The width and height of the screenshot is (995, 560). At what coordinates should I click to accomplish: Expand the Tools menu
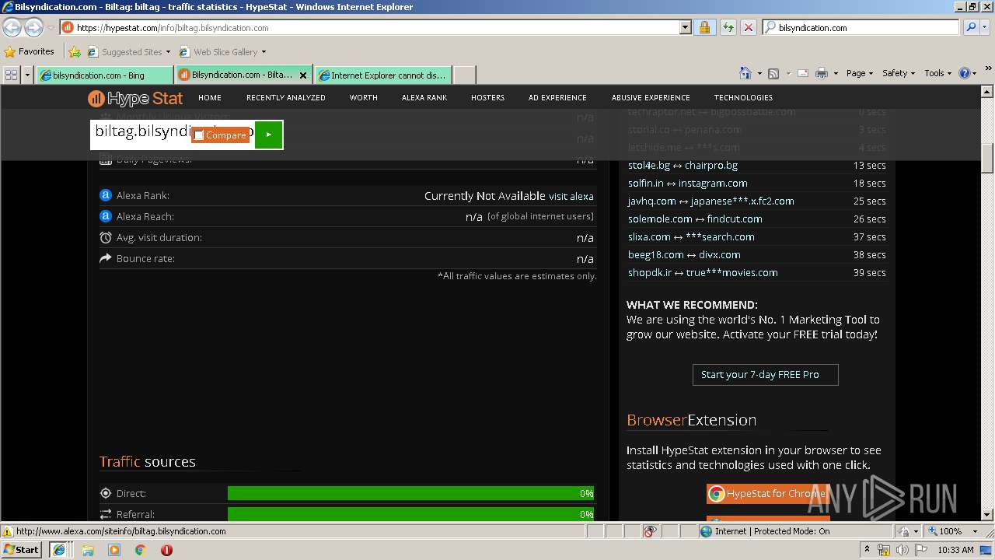pyautogui.click(x=938, y=73)
